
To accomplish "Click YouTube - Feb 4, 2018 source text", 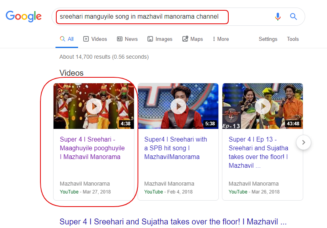I will 168,192.
